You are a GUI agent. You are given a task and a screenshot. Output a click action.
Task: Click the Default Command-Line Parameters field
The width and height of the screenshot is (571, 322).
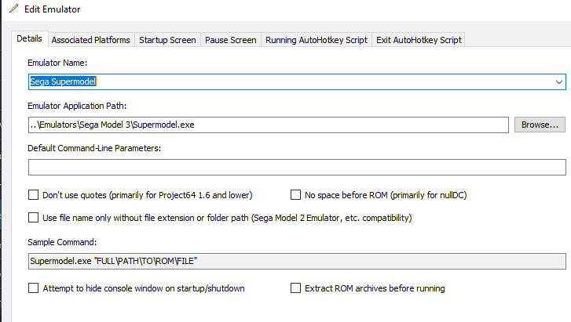[x=297, y=167]
